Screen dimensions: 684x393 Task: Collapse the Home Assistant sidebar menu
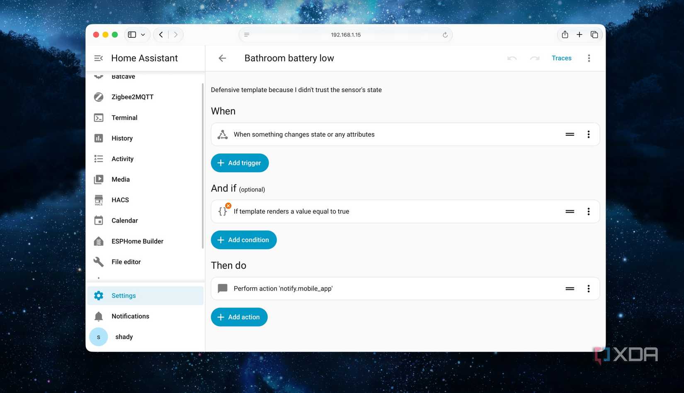click(x=98, y=58)
